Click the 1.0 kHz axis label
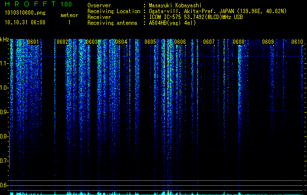This screenshot has height=195, width=307. pyautogui.click(x=4, y=88)
